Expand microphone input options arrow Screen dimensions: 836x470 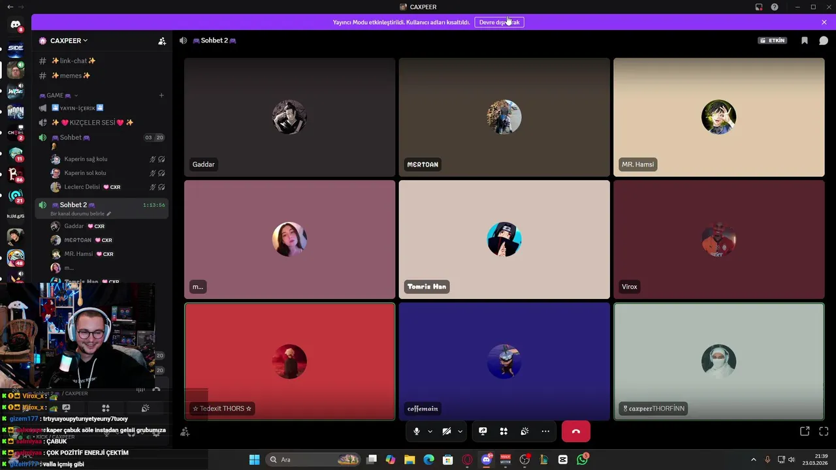[430, 431]
